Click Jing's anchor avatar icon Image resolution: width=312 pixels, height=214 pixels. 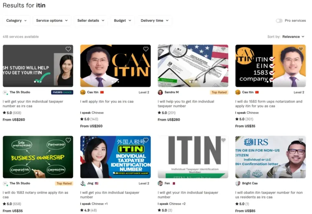[x=83, y=184]
